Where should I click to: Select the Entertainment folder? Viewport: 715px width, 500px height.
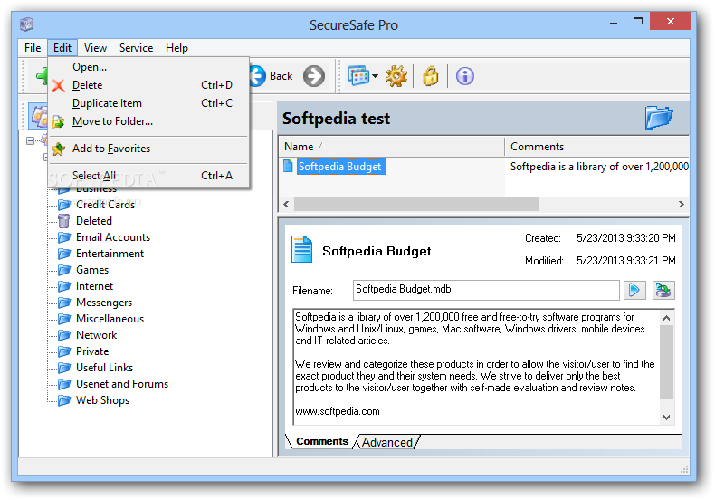point(110,254)
